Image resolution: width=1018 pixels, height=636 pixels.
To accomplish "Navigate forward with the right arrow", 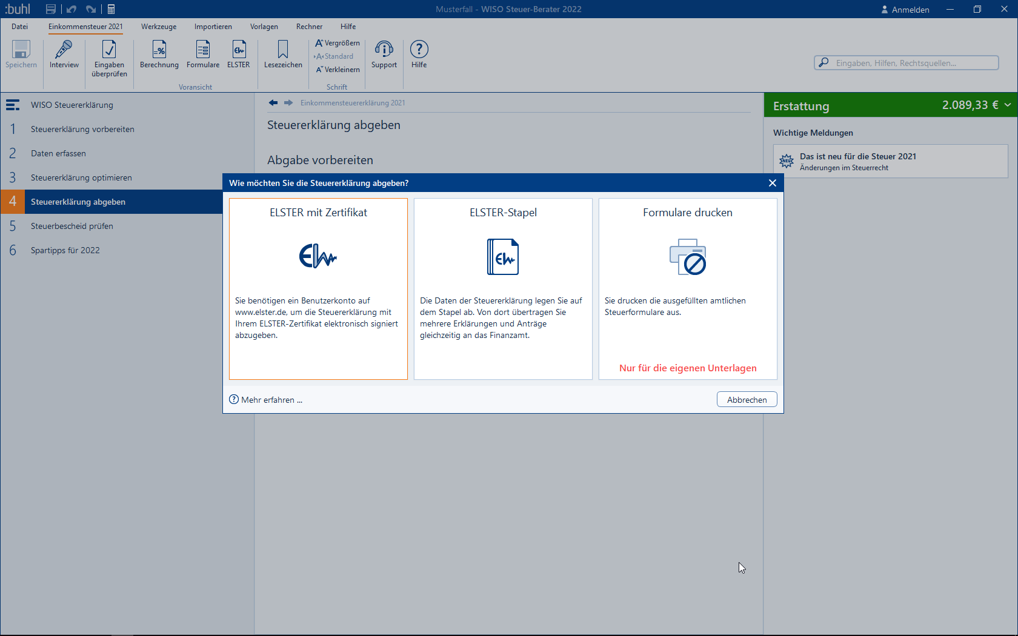I will pos(288,103).
